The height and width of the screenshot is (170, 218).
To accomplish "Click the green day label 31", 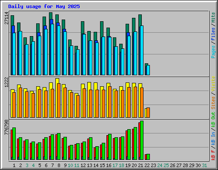I will [204, 165].
